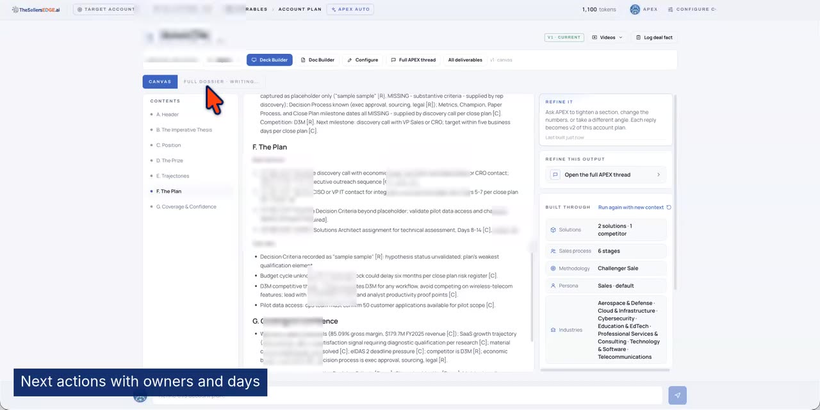820x410 pixels.
Task: Click the 1,100 tokens counter
Action: point(599,10)
